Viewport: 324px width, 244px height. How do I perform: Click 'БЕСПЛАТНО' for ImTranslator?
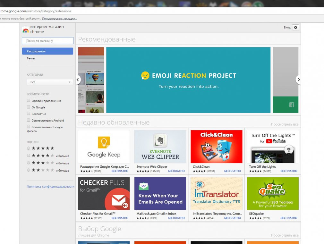(x=233, y=218)
